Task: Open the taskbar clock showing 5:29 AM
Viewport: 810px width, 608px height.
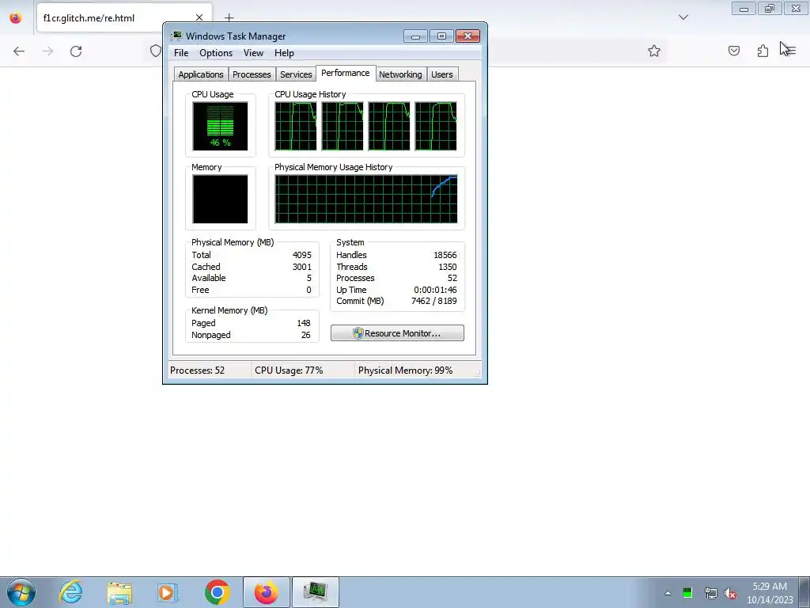Action: pos(769,593)
